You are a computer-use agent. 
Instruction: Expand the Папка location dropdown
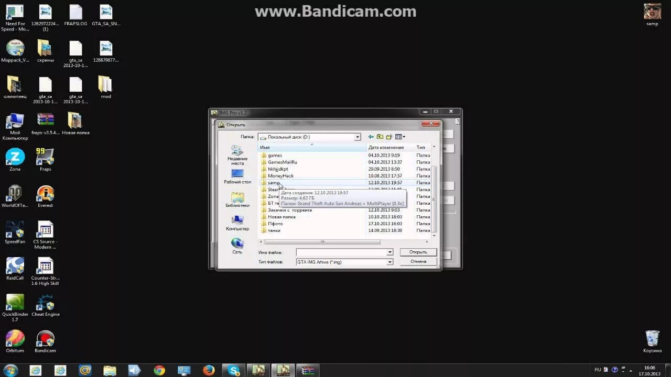358,137
